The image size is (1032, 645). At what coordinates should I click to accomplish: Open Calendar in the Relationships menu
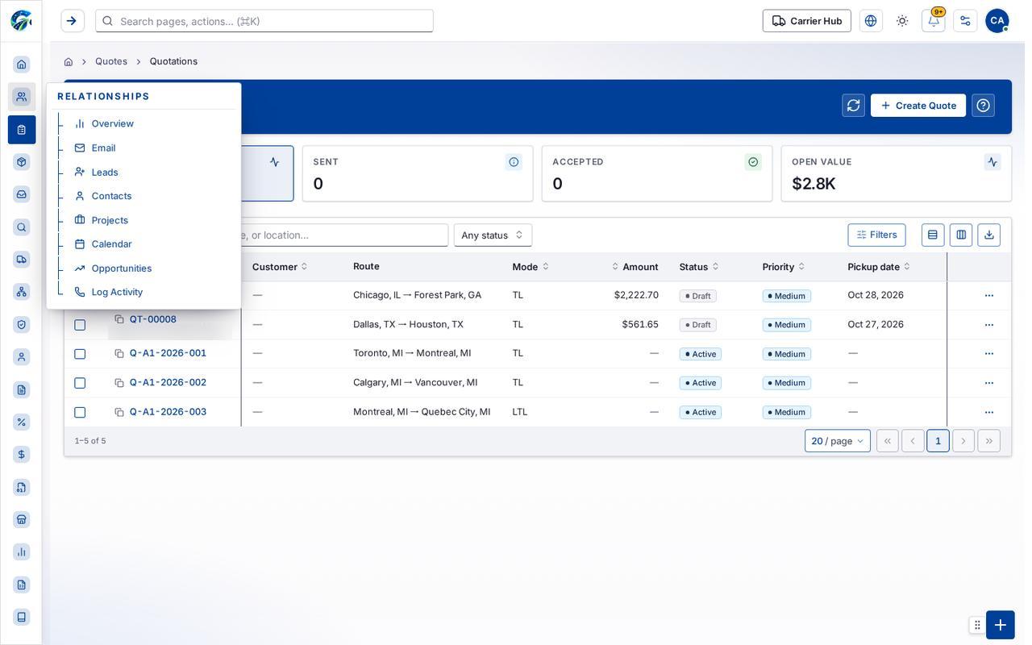coord(111,244)
